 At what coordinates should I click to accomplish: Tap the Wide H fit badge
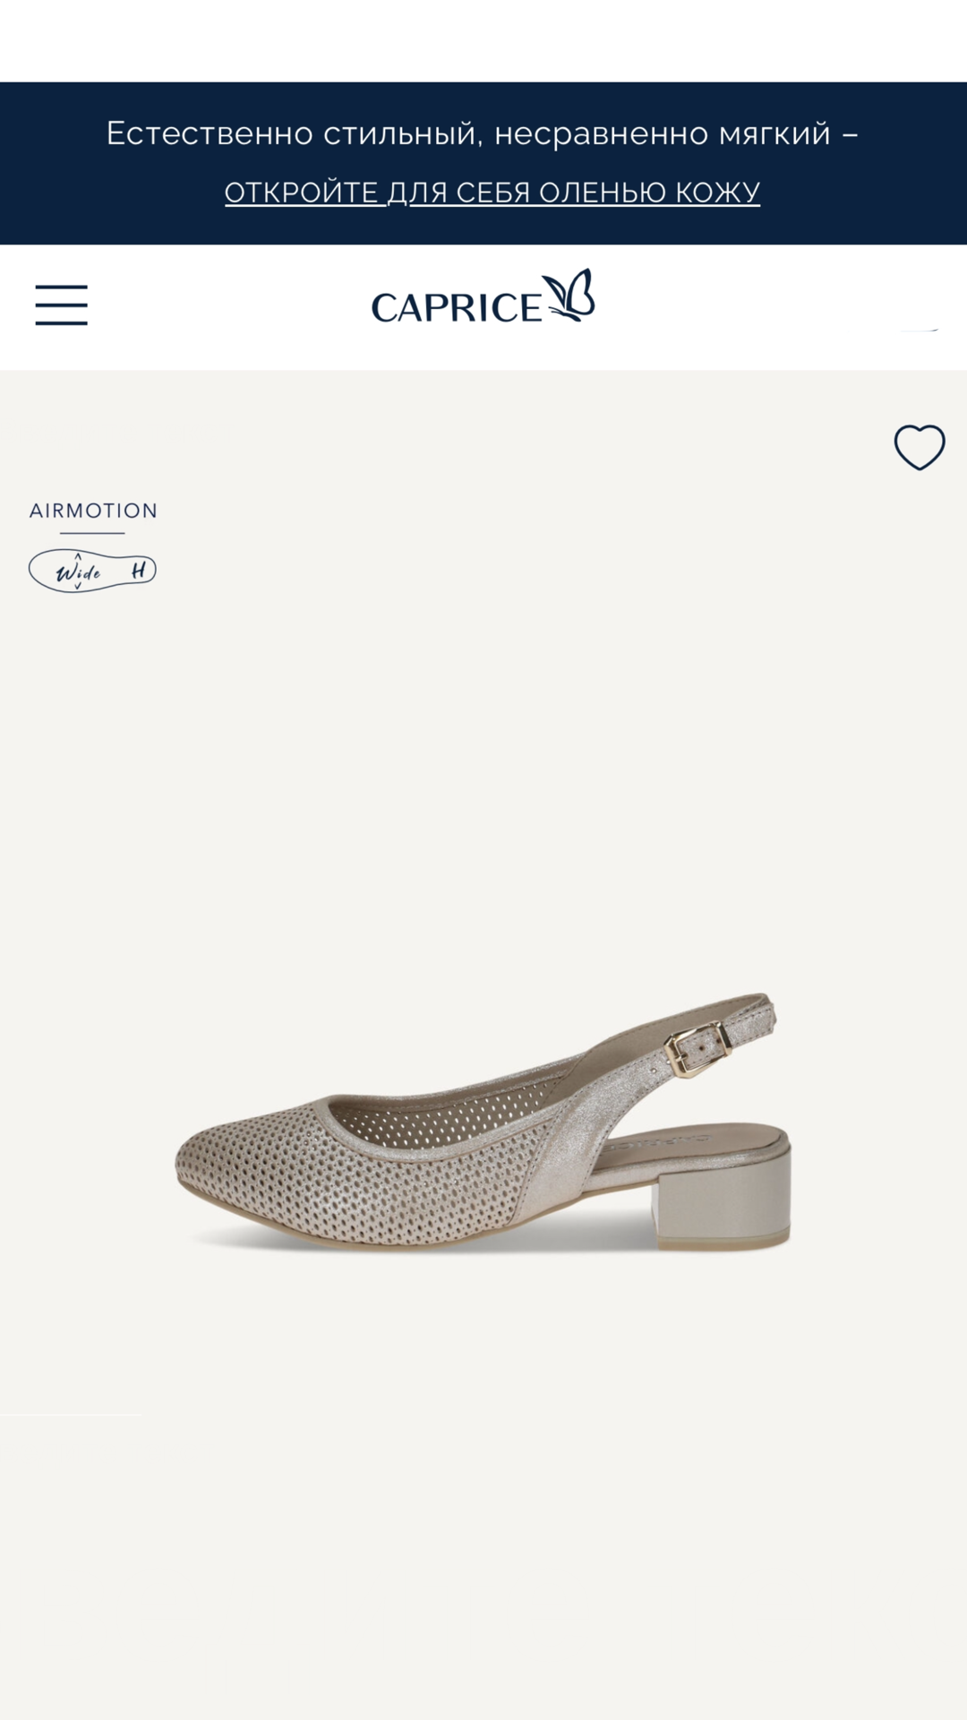[92, 571]
